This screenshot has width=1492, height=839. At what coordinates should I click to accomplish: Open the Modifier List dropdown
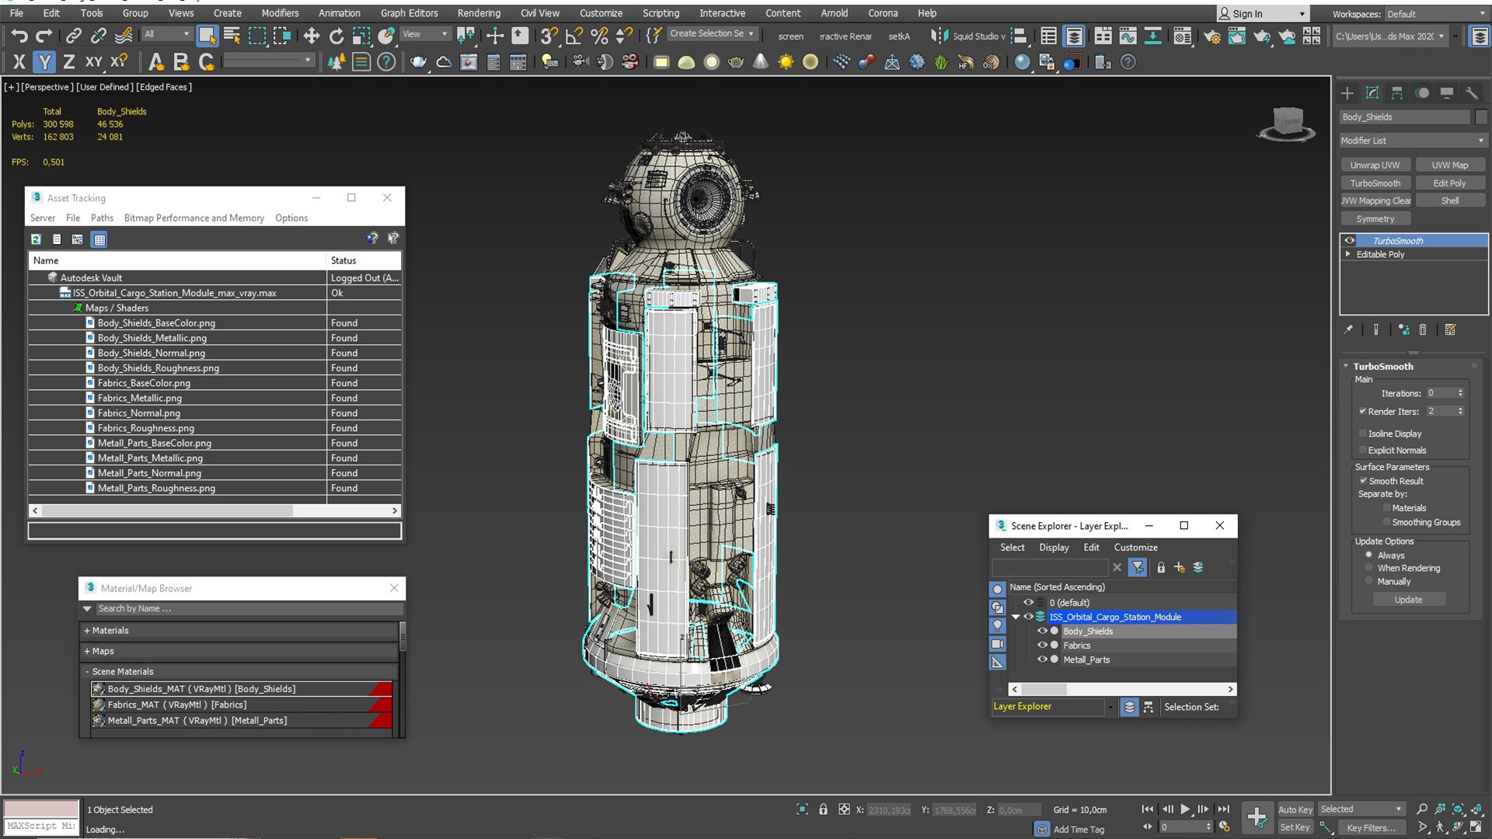pyautogui.click(x=1413, y=141)
